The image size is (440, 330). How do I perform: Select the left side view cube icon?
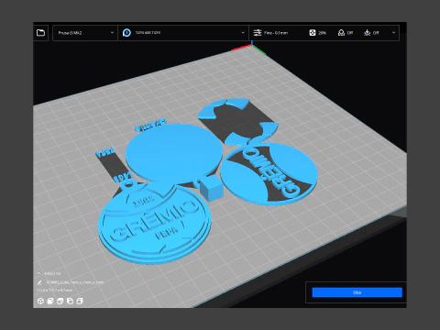point(70,302)
